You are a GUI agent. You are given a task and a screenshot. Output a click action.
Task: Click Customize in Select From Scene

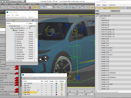[x=112, y=5]
